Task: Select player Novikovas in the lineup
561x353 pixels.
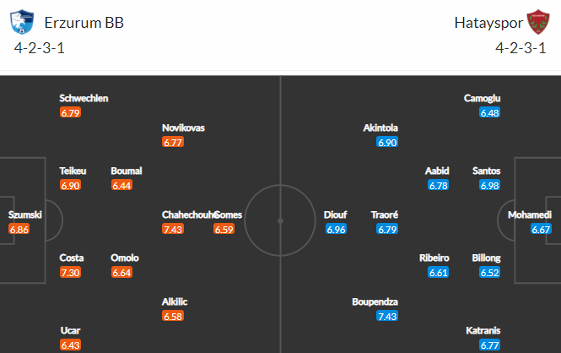Action: pyautogui.click(x=183, y=128)
